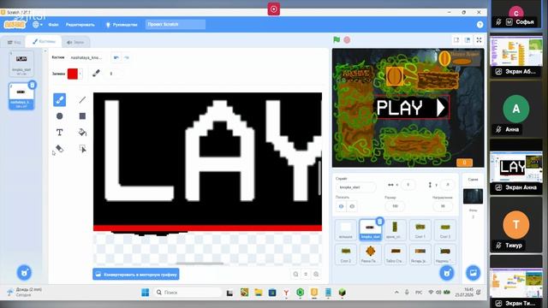Edit the sprite x coordinate field

408,185
